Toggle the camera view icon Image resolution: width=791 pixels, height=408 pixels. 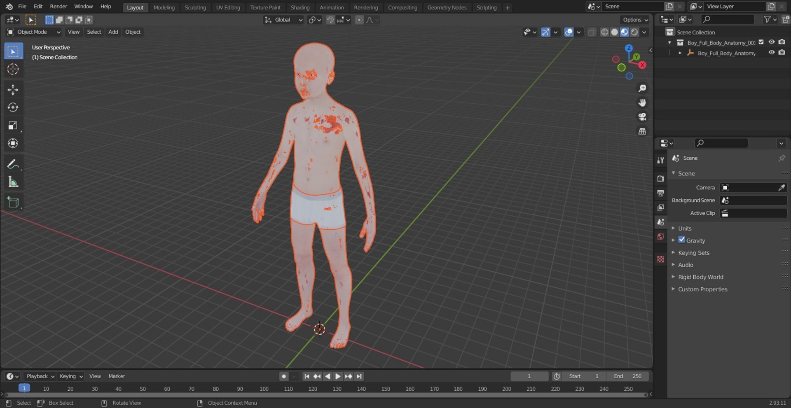point(642,117)
